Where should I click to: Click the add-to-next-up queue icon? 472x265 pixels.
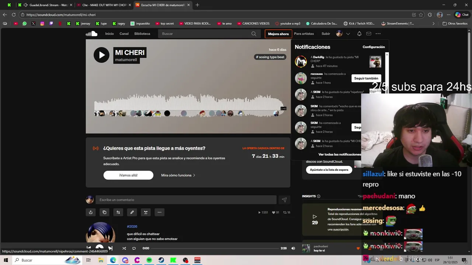pyautogui.click(x=146, y=212)
